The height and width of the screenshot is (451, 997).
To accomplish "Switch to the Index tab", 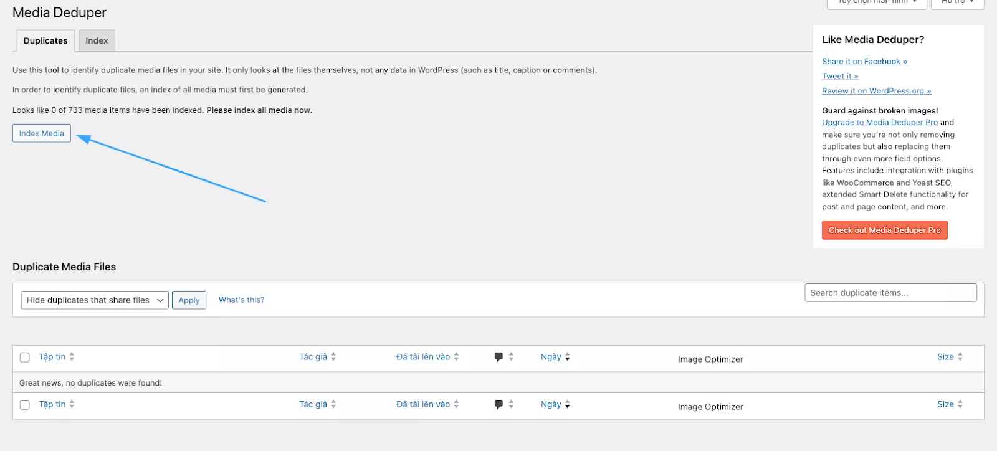I will tap(97, 41).
